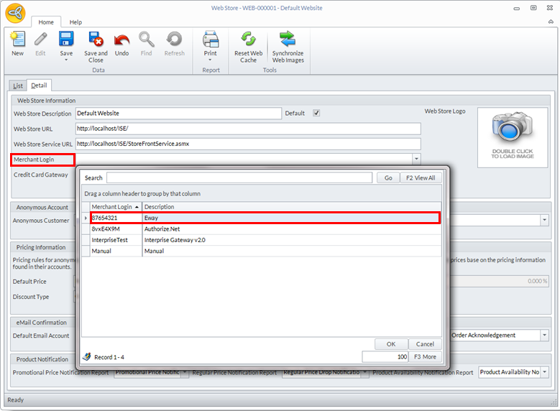Open the Print ribbon button
This screenshot has height=411, width=560.
210,41
